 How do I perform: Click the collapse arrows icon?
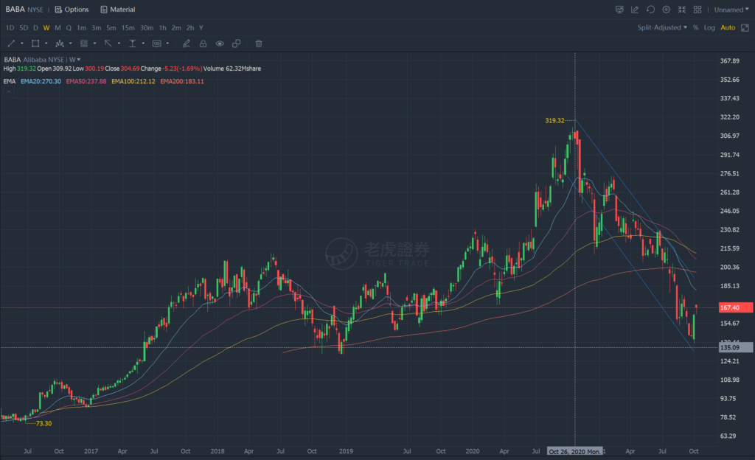click(x=682, y=10)
